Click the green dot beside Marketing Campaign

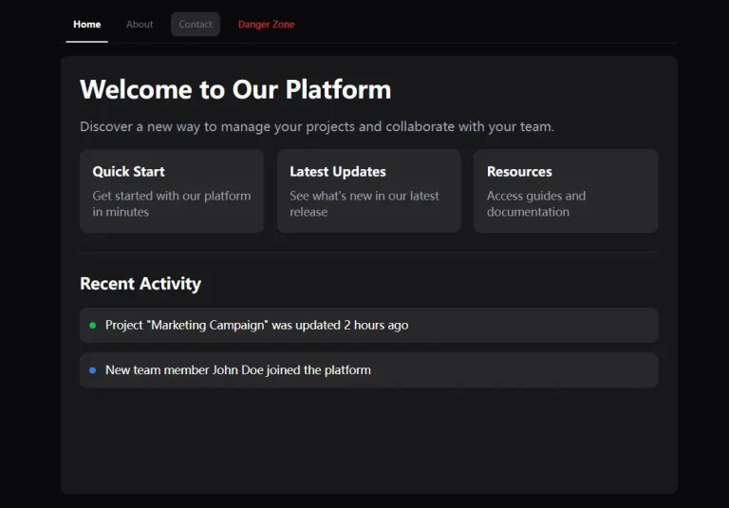92,326
